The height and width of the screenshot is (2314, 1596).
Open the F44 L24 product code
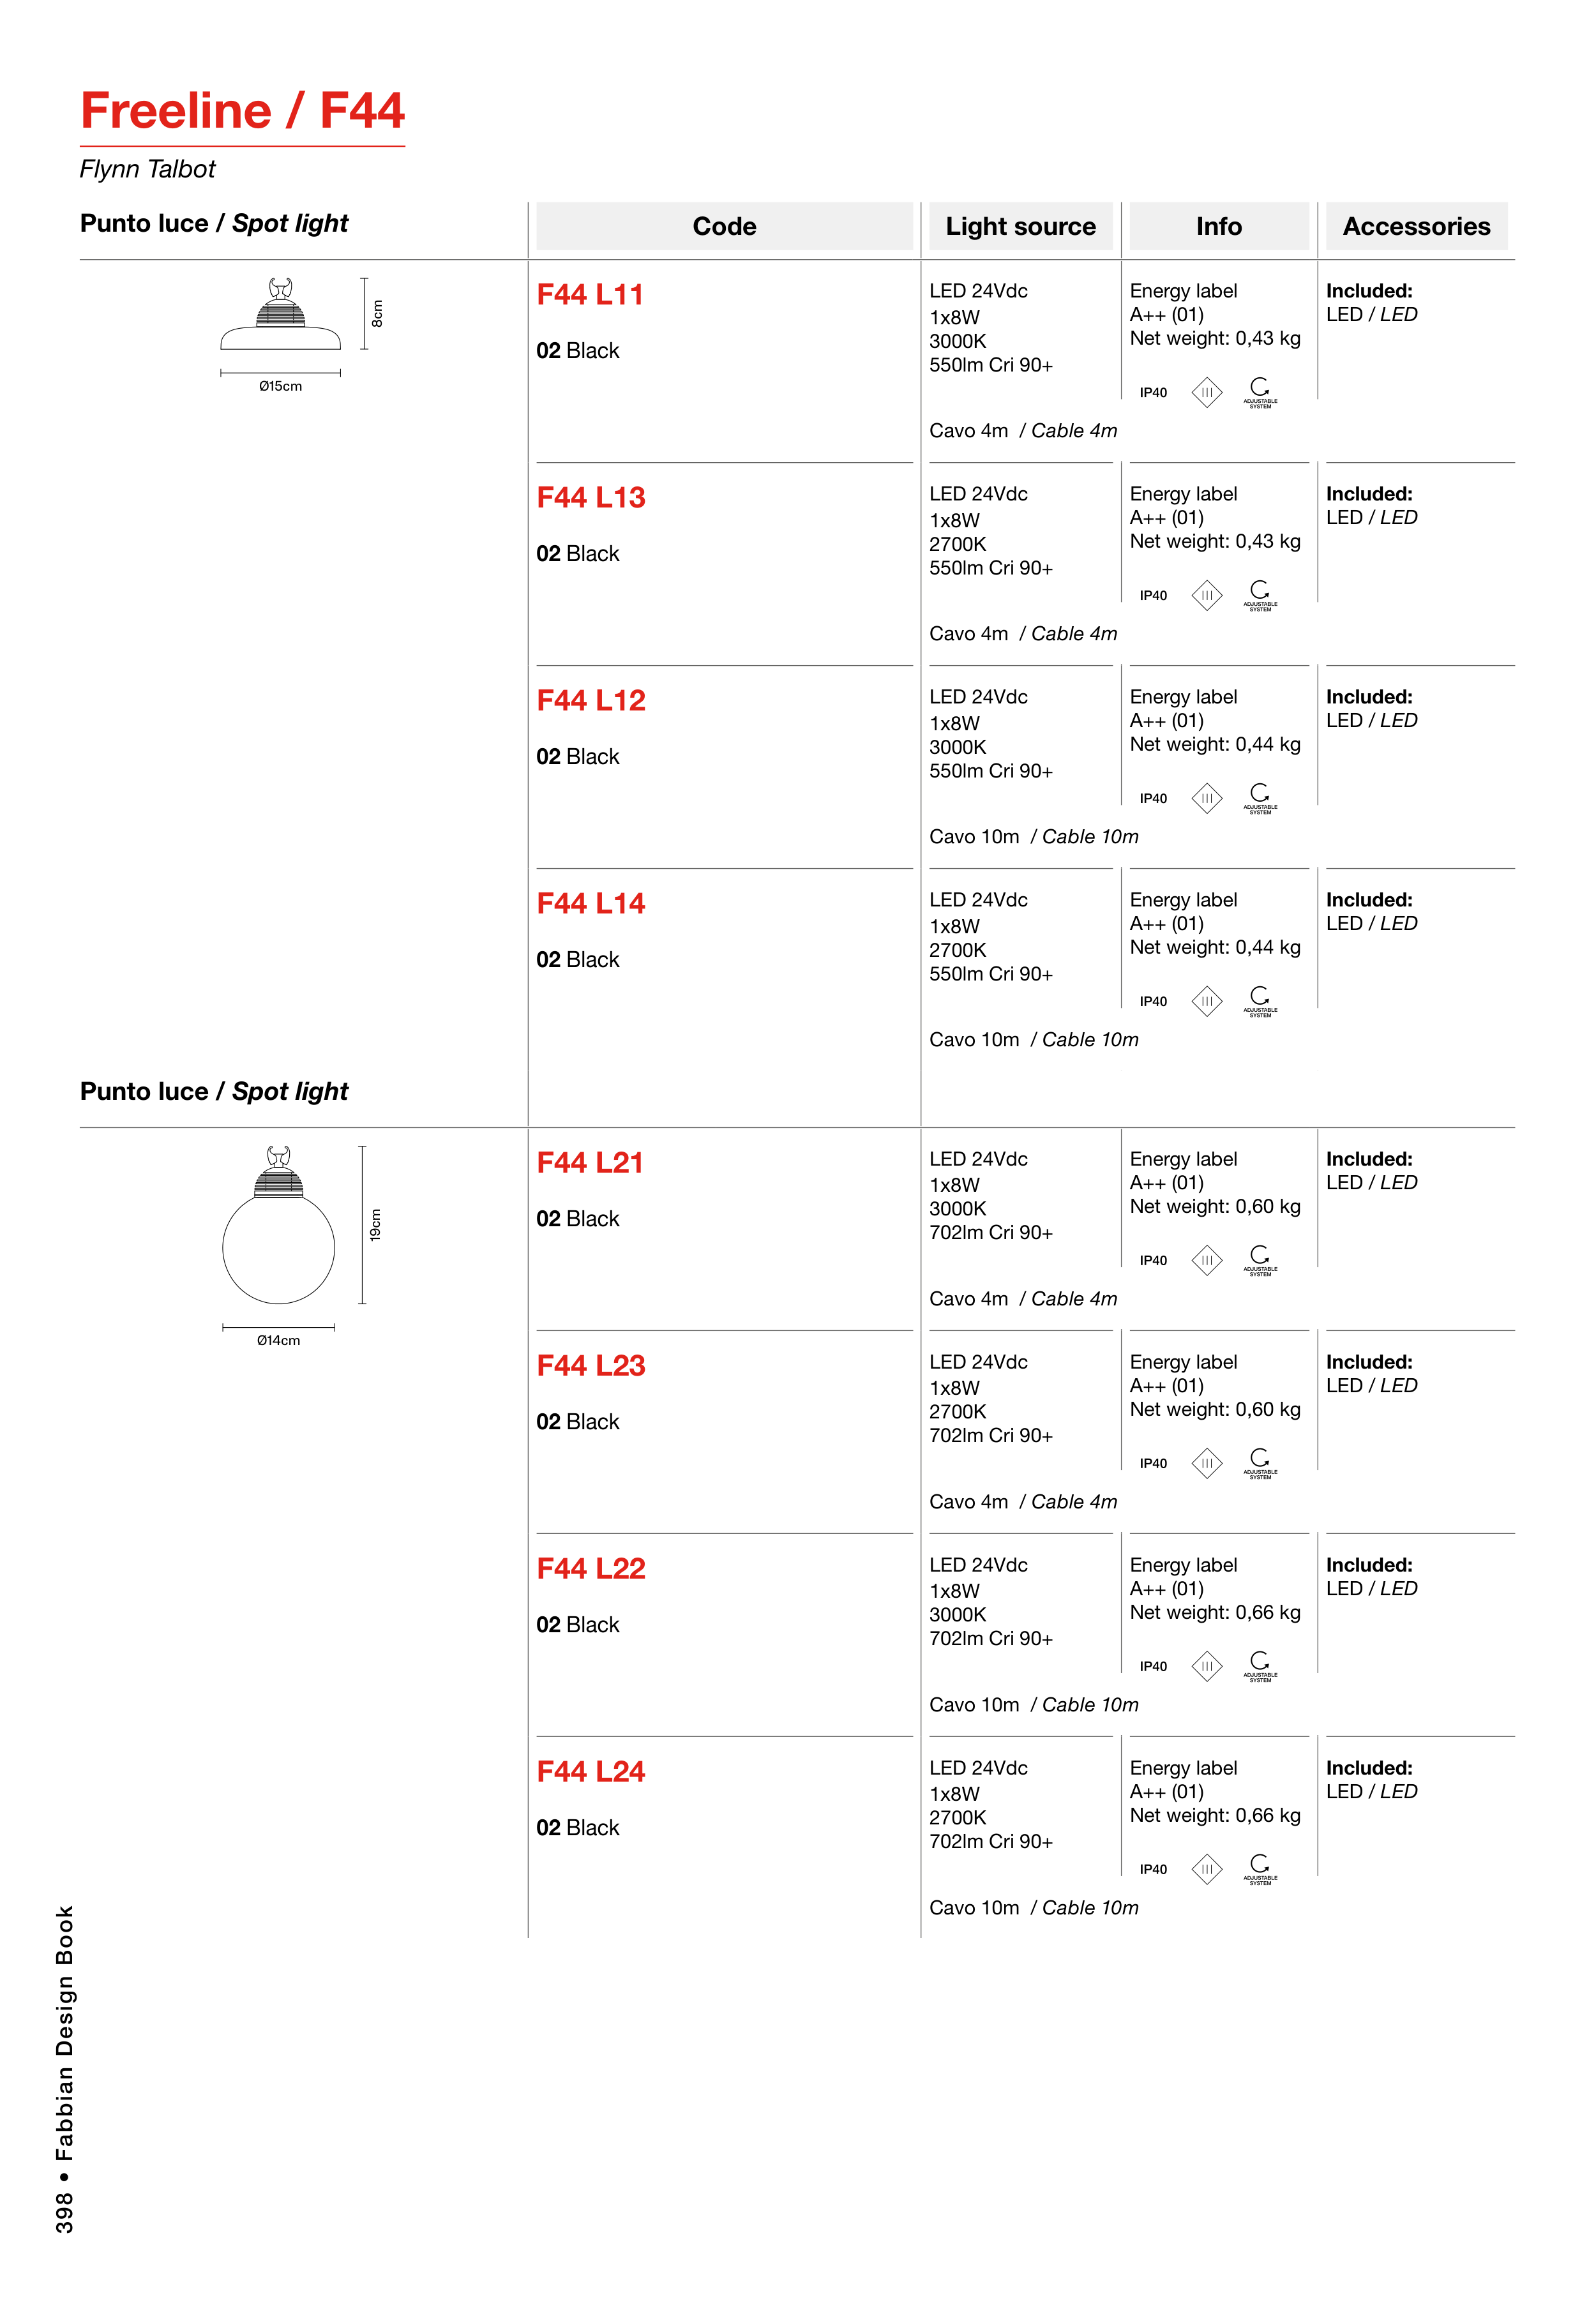(x=591, y=1771)
